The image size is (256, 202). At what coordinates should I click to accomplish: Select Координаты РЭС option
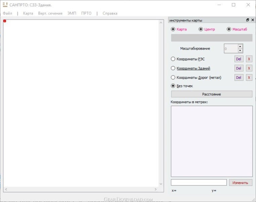click(187, 59)
